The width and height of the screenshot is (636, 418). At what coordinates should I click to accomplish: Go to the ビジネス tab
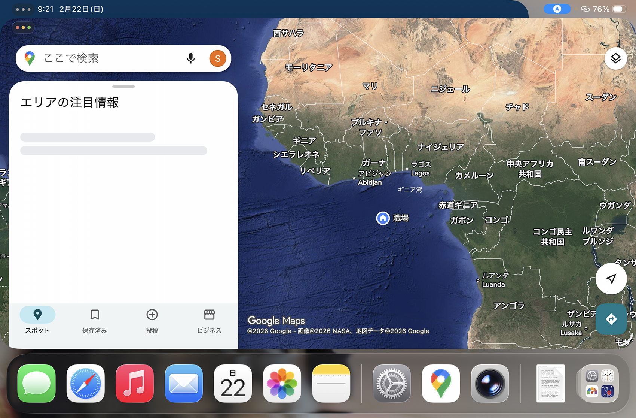pyautogui.click(x=209, y=321)
